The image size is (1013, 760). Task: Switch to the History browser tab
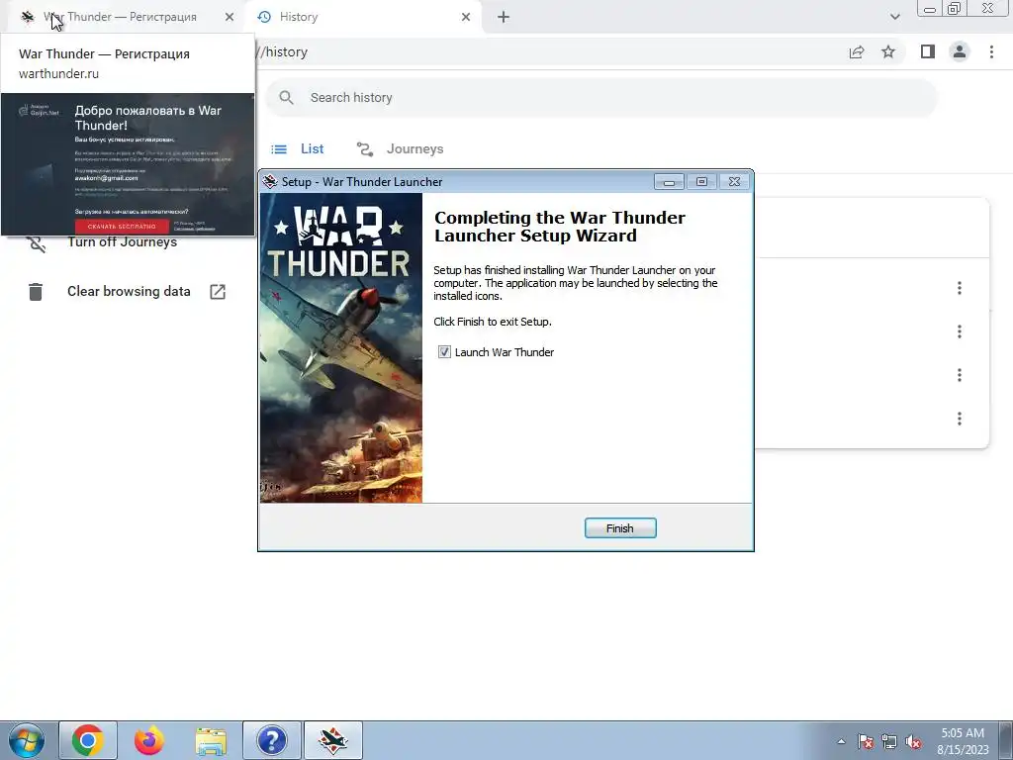click(x=362, y=17)
